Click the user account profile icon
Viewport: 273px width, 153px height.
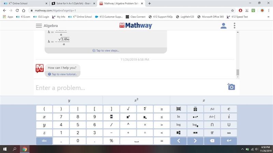coord(224,26)
